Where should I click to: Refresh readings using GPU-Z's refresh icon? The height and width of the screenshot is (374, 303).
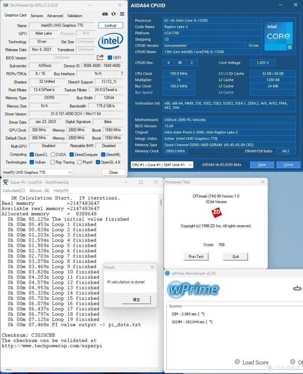[113, 14]
